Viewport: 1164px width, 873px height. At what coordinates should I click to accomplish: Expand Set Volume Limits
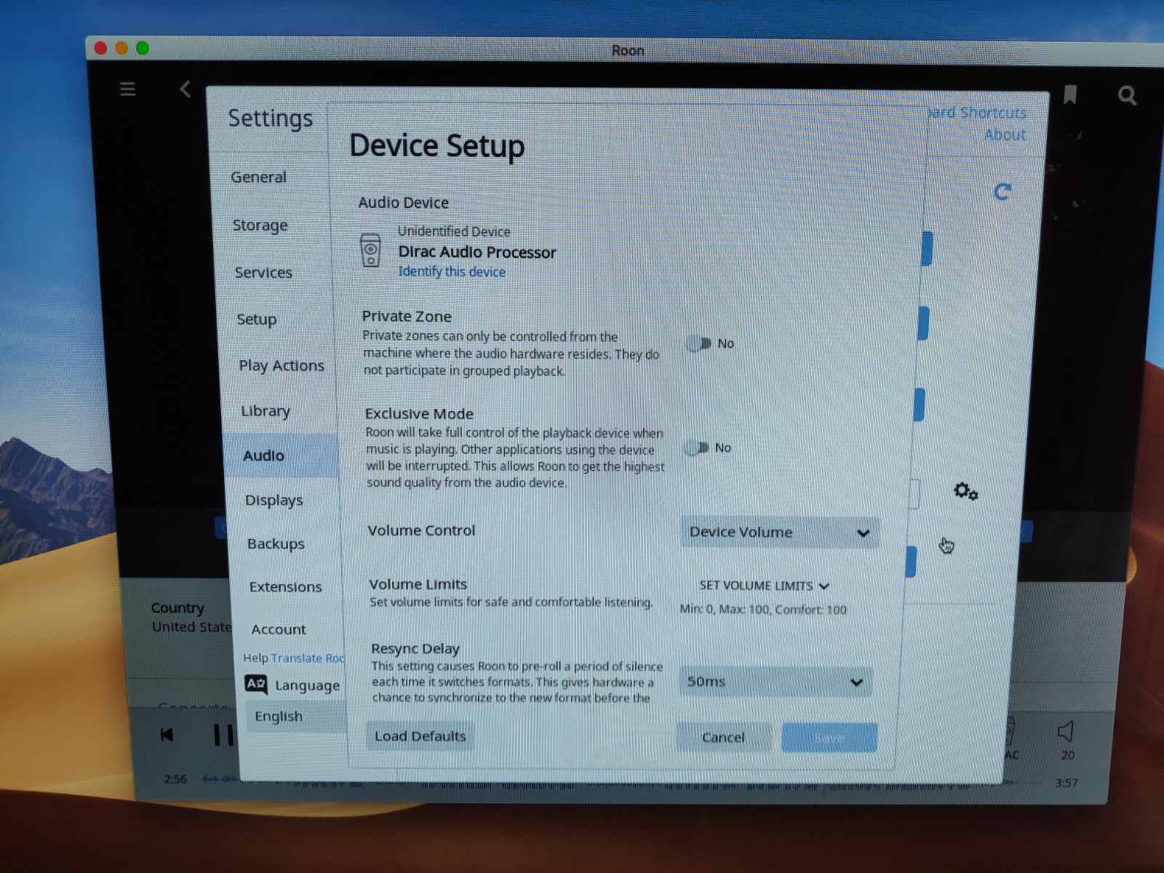click(x=764, y=586)
